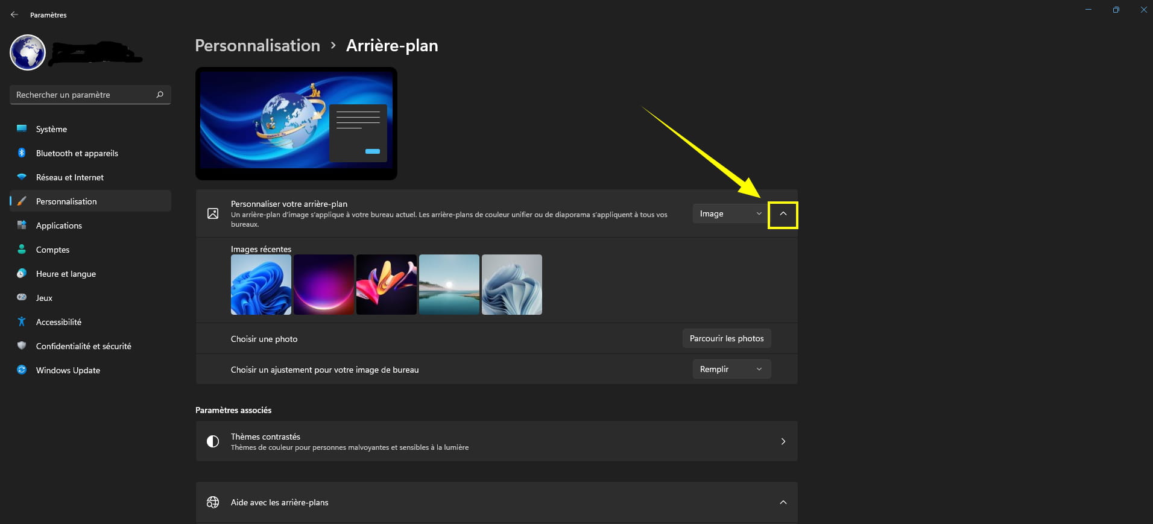Go to Confidentialité et sécurité
The image size is (1153, 524).
click(83, 346)
